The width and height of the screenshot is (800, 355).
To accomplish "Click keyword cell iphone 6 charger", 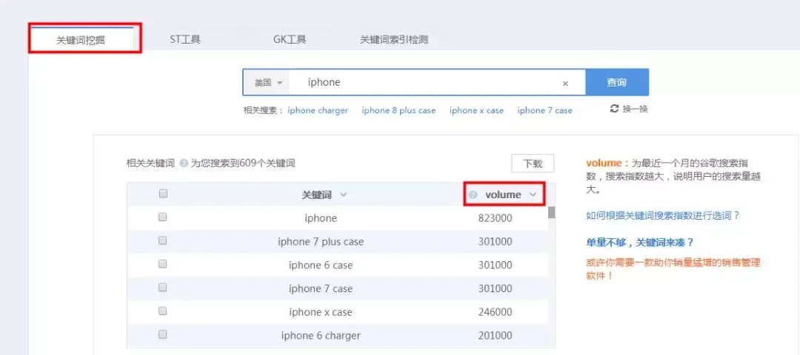I will point(321,335).
